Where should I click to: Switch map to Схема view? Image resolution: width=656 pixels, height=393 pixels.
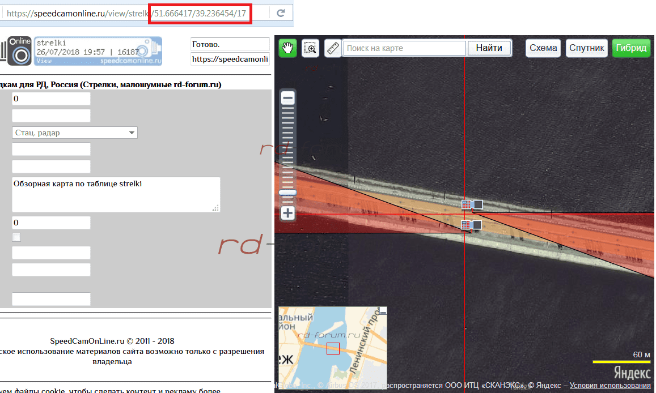(543, 48)
